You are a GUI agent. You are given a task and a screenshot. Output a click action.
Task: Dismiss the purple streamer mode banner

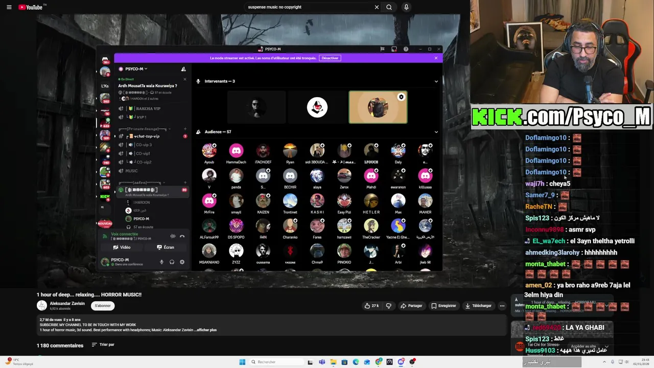tap(436, 58)
